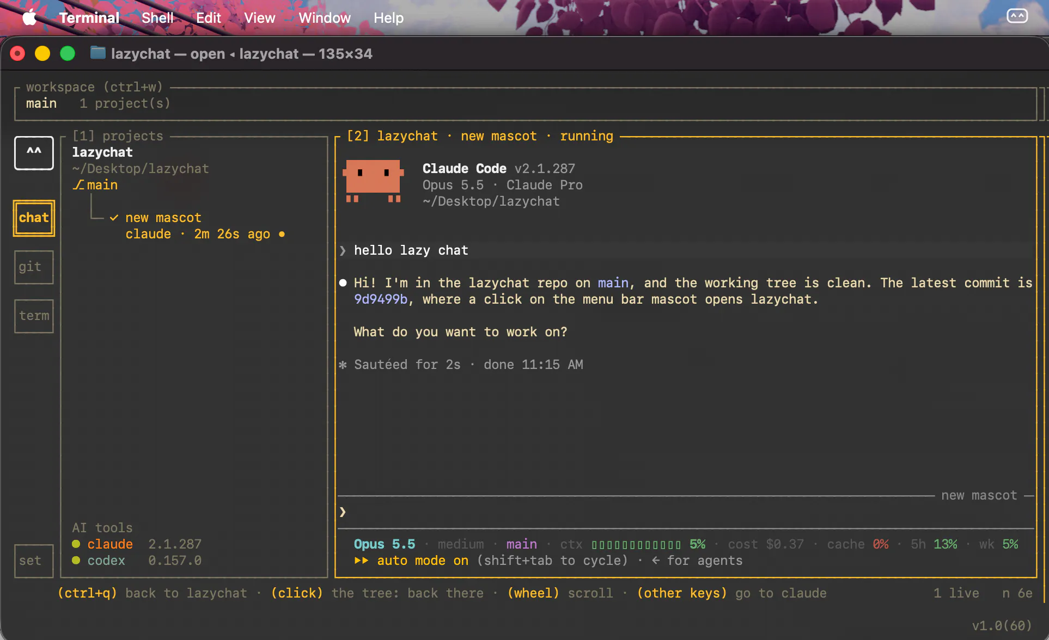Image resolution: width=1049 pixels, height=640 pixels.
Task: Open the term sidebar tab
Action: [x=34, y=316]
